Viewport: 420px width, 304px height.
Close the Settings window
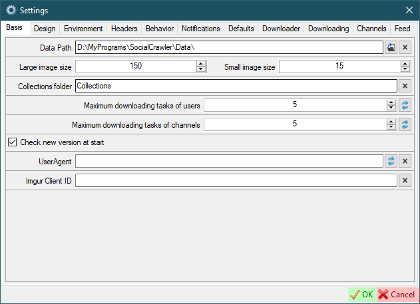[x=409, y=10]
